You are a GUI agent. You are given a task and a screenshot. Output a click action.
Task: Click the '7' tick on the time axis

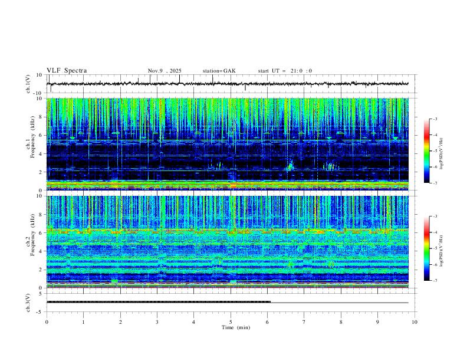click(x=304, y=322)
